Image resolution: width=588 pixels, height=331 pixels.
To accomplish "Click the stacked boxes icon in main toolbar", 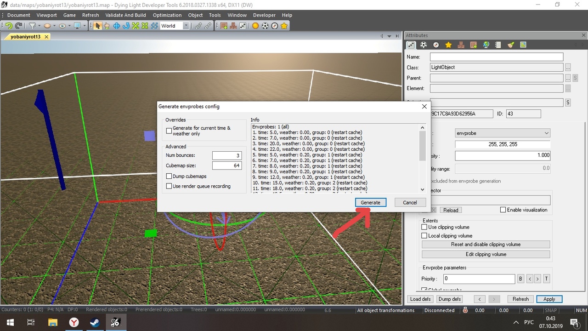I will pos(233,26).
